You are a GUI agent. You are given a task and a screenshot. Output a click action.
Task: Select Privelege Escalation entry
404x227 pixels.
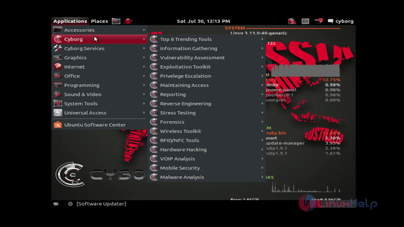[207, 76]
